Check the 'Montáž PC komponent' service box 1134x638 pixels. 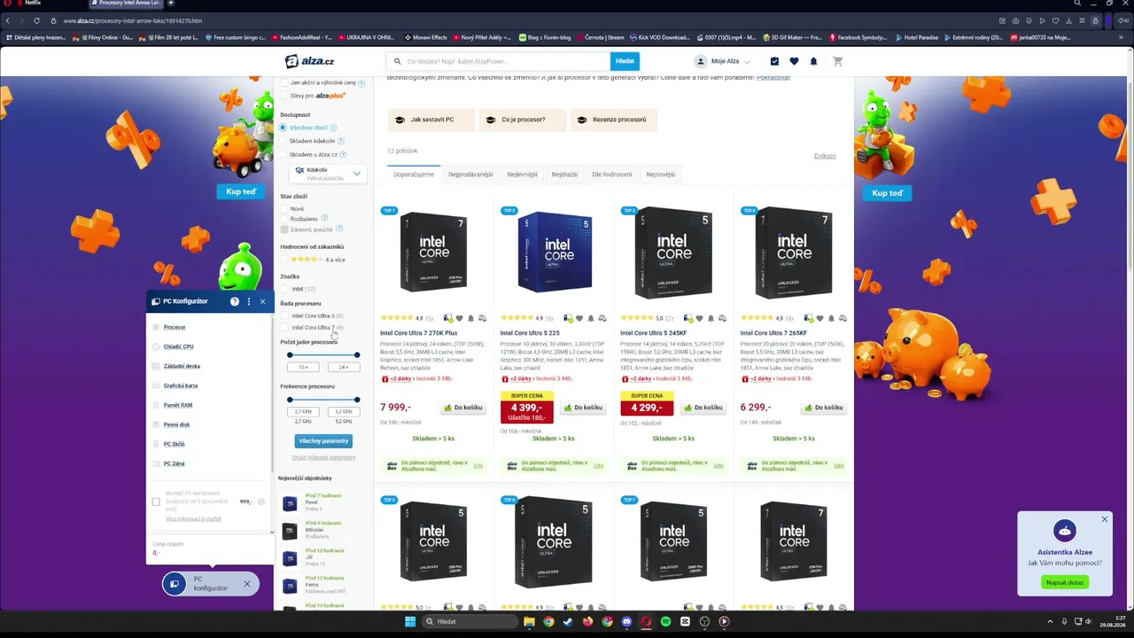(x=156, y=502)
